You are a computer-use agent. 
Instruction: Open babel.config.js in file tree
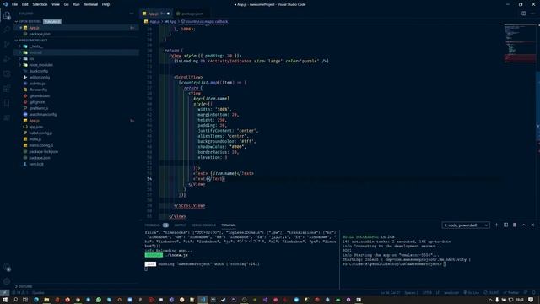click(40, 133)
